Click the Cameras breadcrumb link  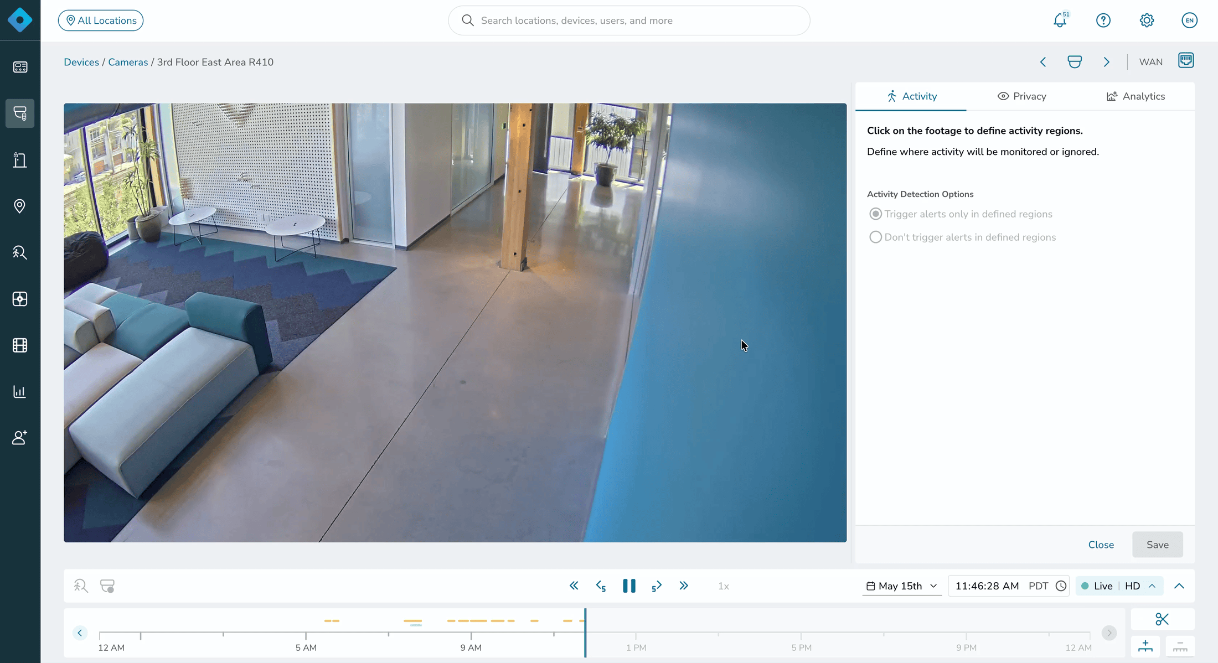tap(128, 62)
